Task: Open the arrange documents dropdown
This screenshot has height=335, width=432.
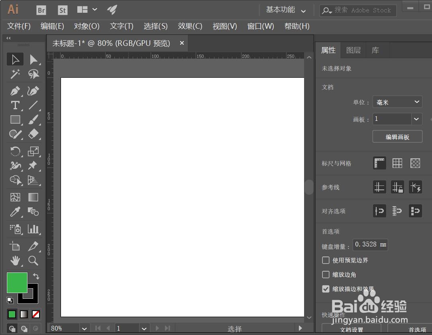Action: pos(87,10)
